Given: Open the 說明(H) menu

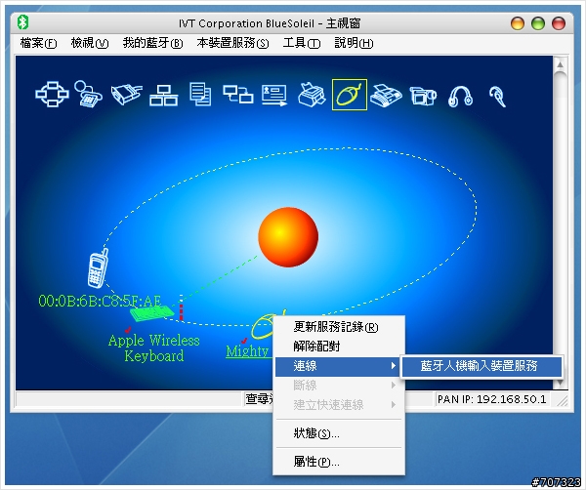Looking at the screenshot, I should [354, 43].
